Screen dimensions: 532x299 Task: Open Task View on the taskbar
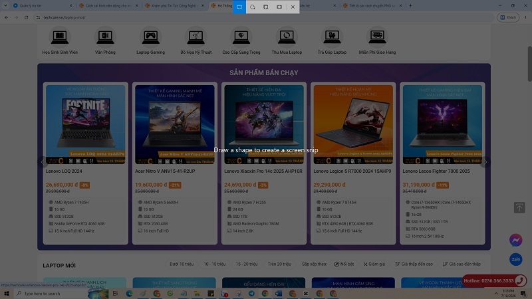(115, 293)
